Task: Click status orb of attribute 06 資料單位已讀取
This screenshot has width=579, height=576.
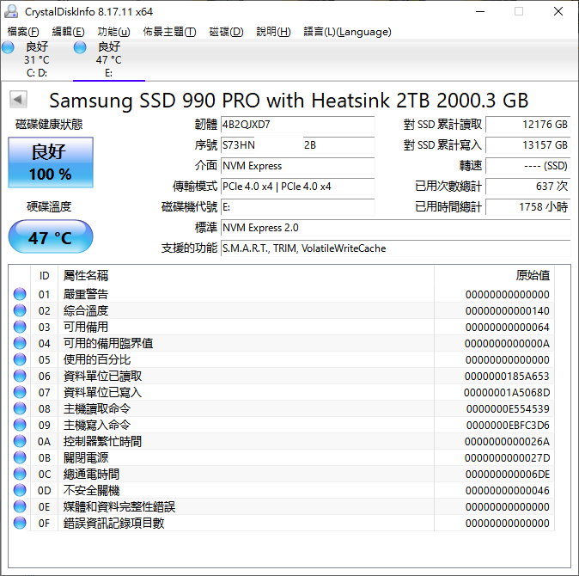Action: (20, 376)
